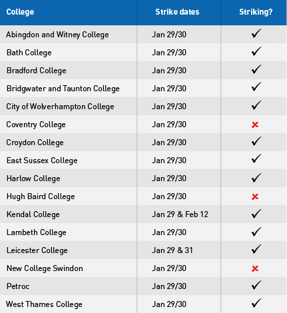This screenshot has height=313, width=287.
Task: Click the red cross for New College Swindon
Action: coord(255,268)
